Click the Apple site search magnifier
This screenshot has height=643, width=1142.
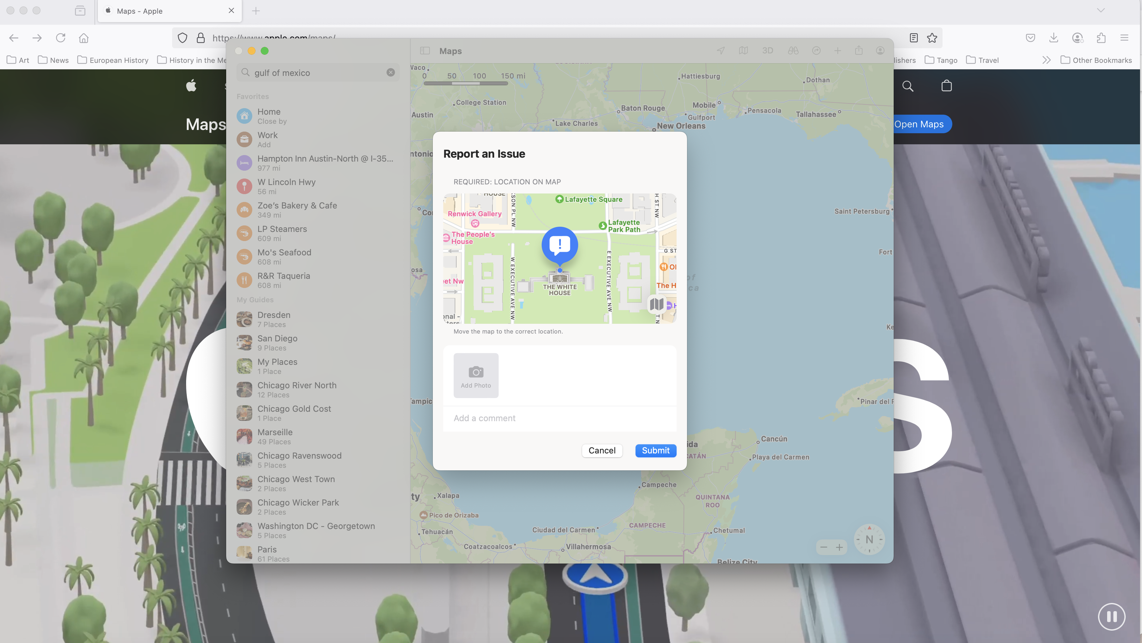907,86
